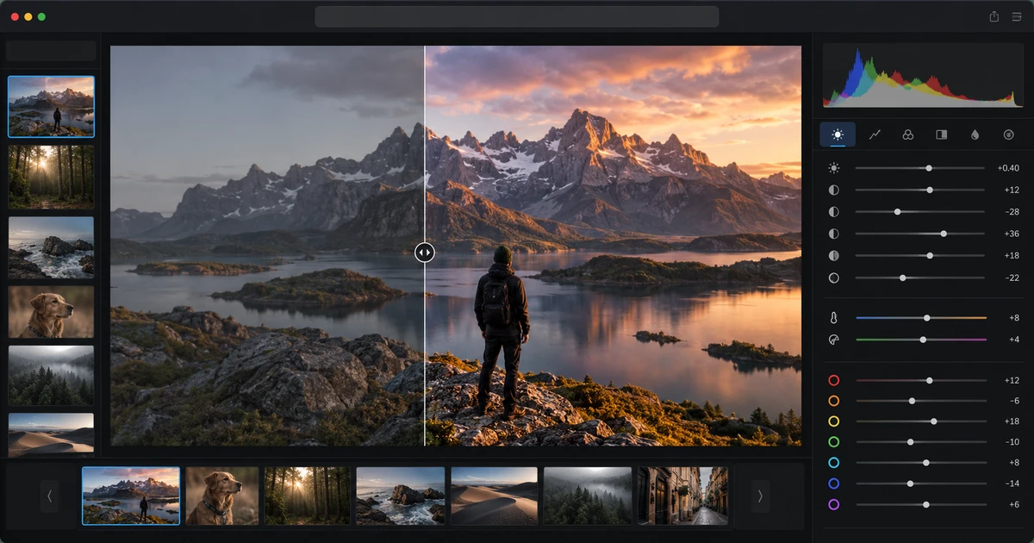This screenshot has width=1034, height=543.
Task: Click the +12 value in the light section
Action: [x=1012, y=190]
